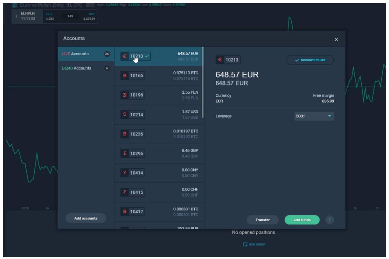Image resolution: width=389 pixels, height=259 pixels.
Task: Click the Euro currency icon for account 10213
Action: click(x=124, y=56)
